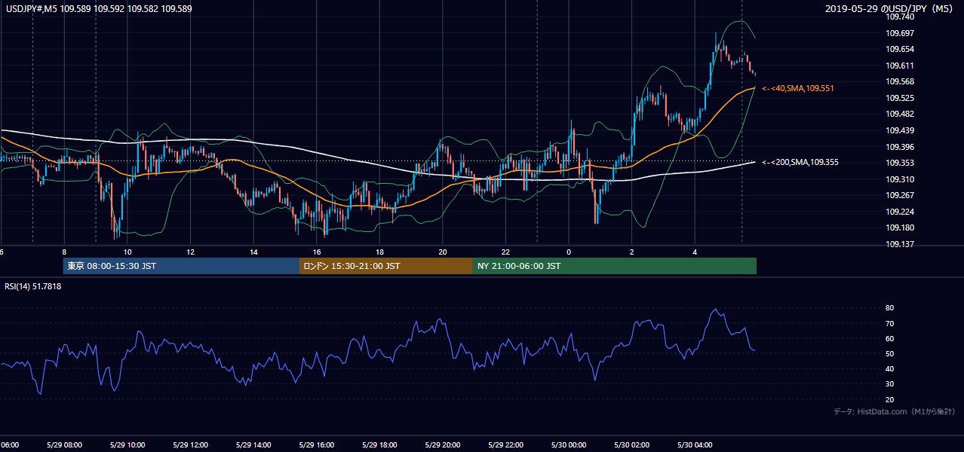This screenshot has width=964, height=452.
Task: Click the 109.482 price axis label
Action: pyautogui.click(x=900, y=114)
